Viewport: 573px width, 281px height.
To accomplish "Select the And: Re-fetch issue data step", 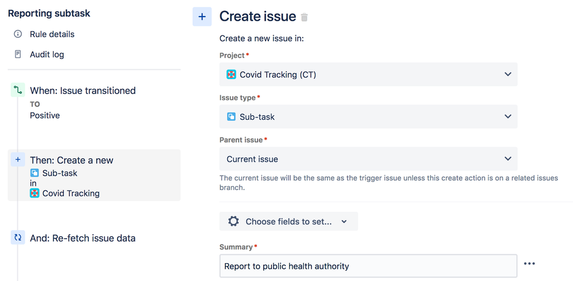I will click(83, 238).
